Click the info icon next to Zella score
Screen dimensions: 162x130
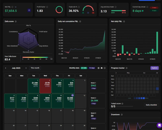pos(16,21)
